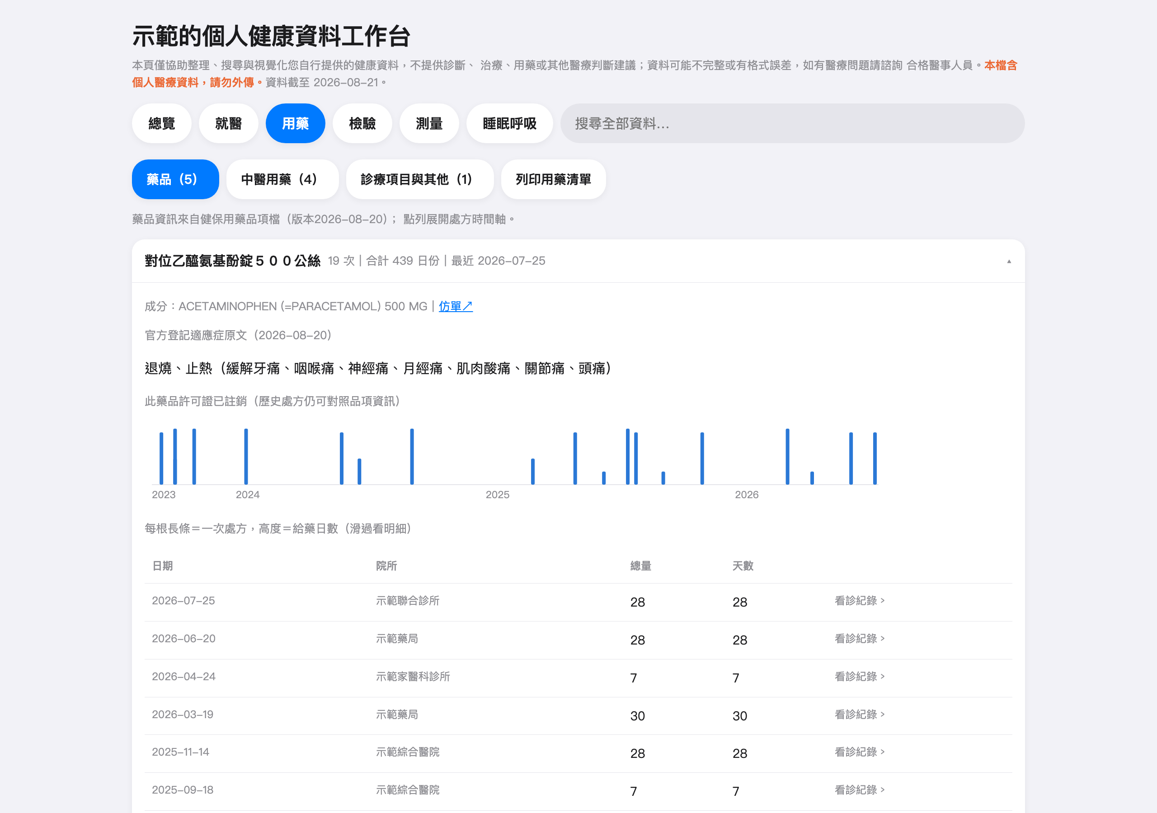Click the 天數 column header

(743, 565)
